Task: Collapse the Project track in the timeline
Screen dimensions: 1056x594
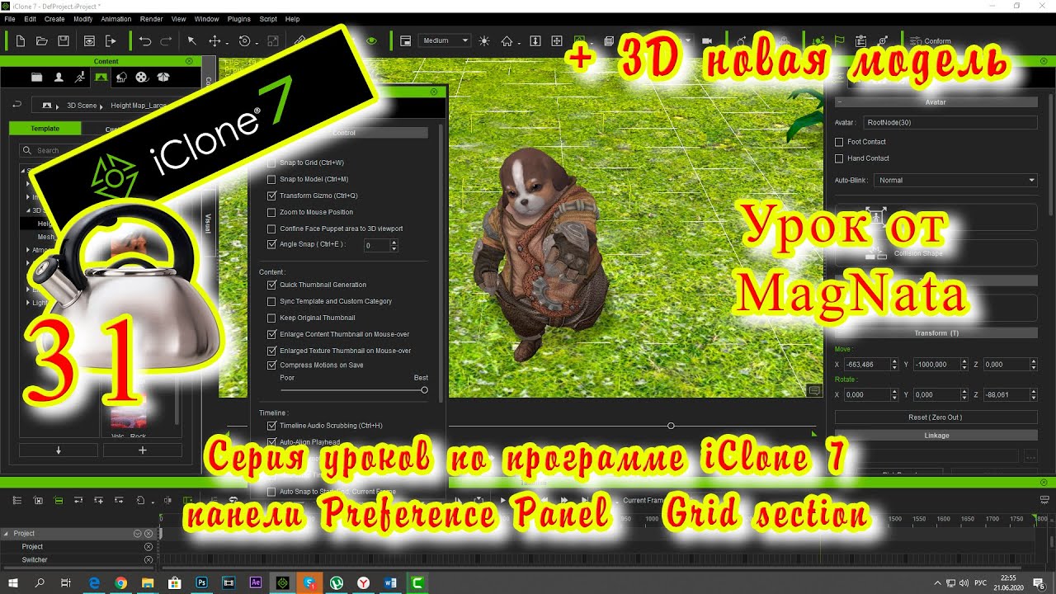Action: 6,534
